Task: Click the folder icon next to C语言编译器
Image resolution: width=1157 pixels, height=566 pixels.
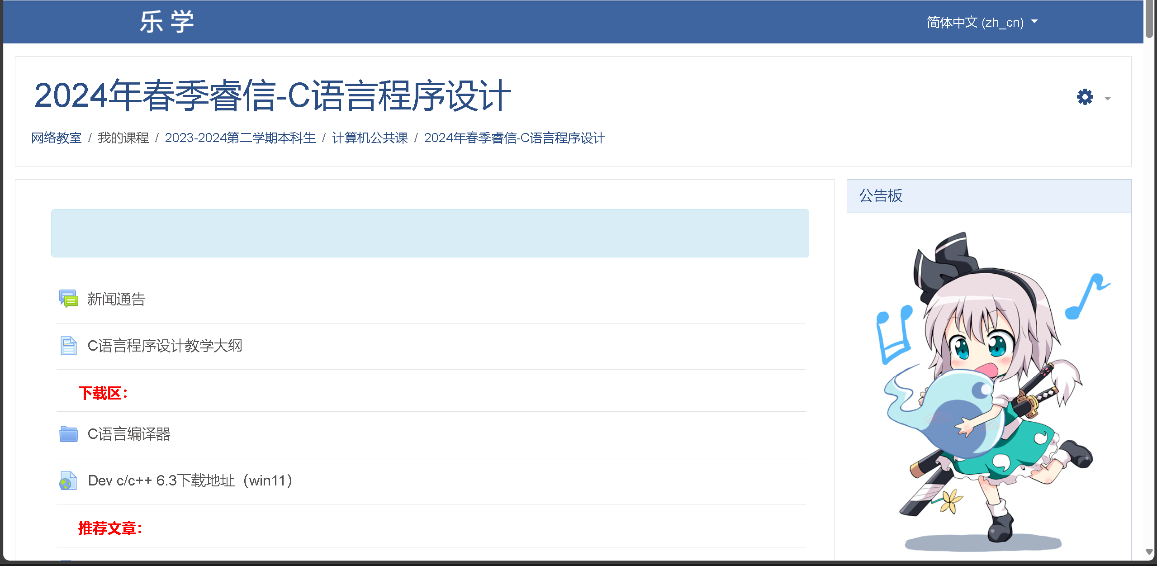Action: pyautogui.click(x=68, y=434)
